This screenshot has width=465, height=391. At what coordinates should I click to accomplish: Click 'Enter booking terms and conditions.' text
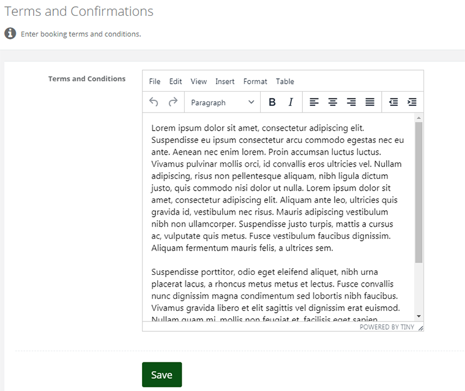point(81,34)
